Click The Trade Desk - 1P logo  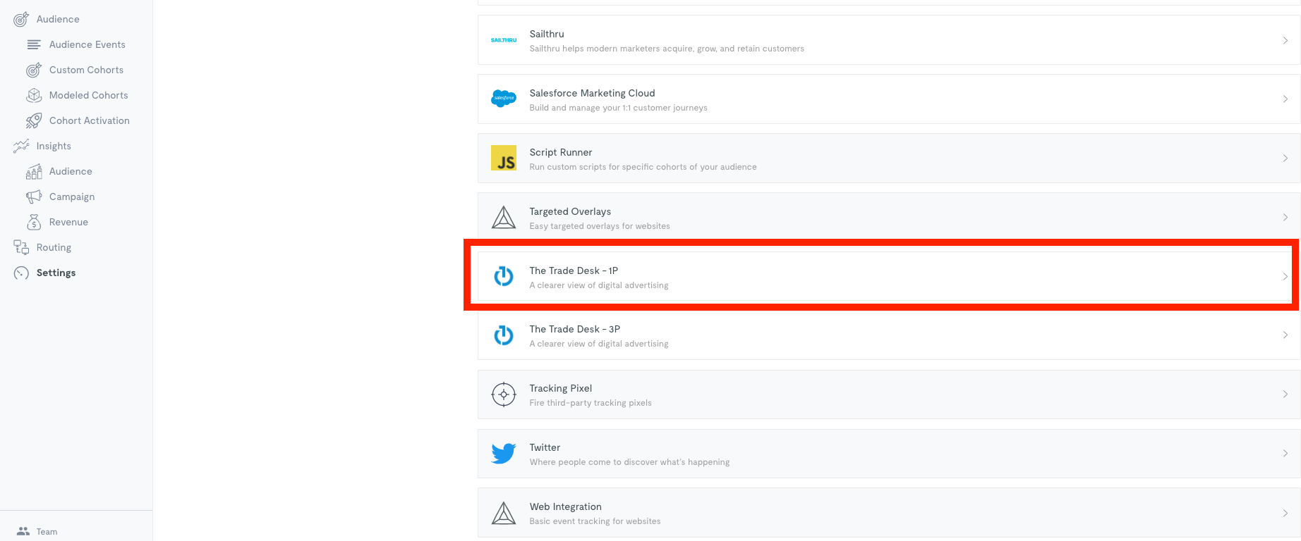click(504, 276)
